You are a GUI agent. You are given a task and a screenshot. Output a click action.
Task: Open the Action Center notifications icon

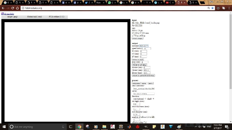[x=227, y=127]
